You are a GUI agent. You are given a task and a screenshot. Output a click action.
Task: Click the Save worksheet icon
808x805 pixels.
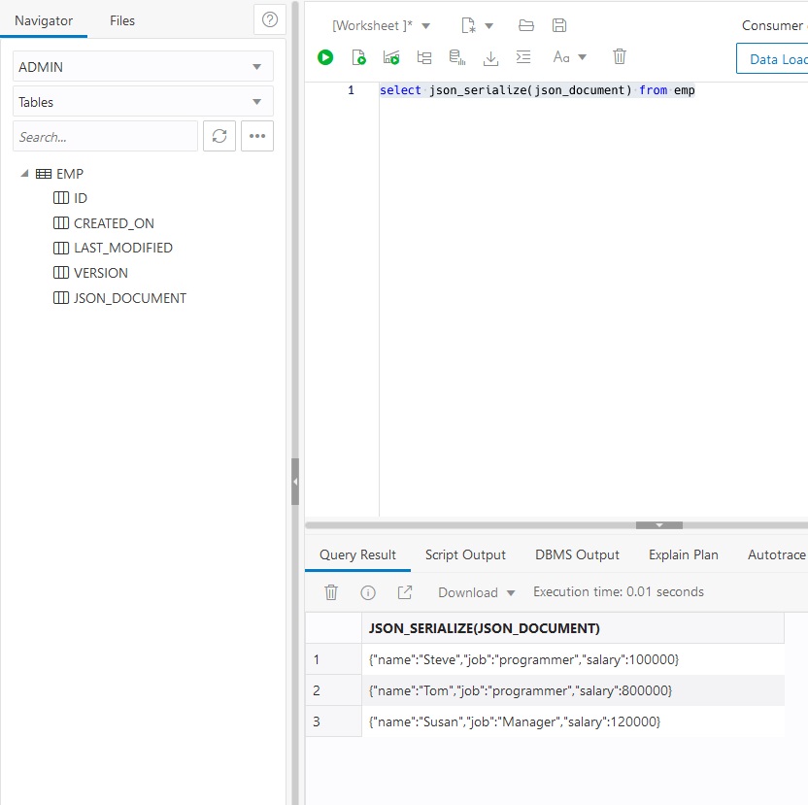point(559,25)
